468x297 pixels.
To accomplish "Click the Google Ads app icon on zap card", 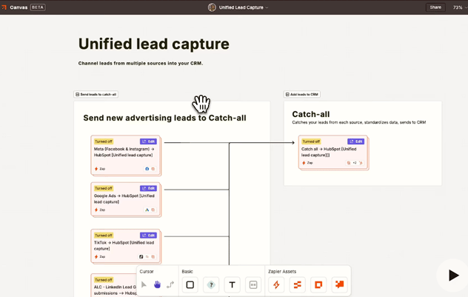I will [147, 210].
